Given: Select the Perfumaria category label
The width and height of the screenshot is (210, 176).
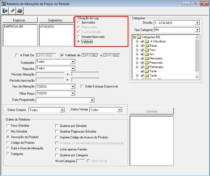Looking at the screenshot, I should pos(156,67).
